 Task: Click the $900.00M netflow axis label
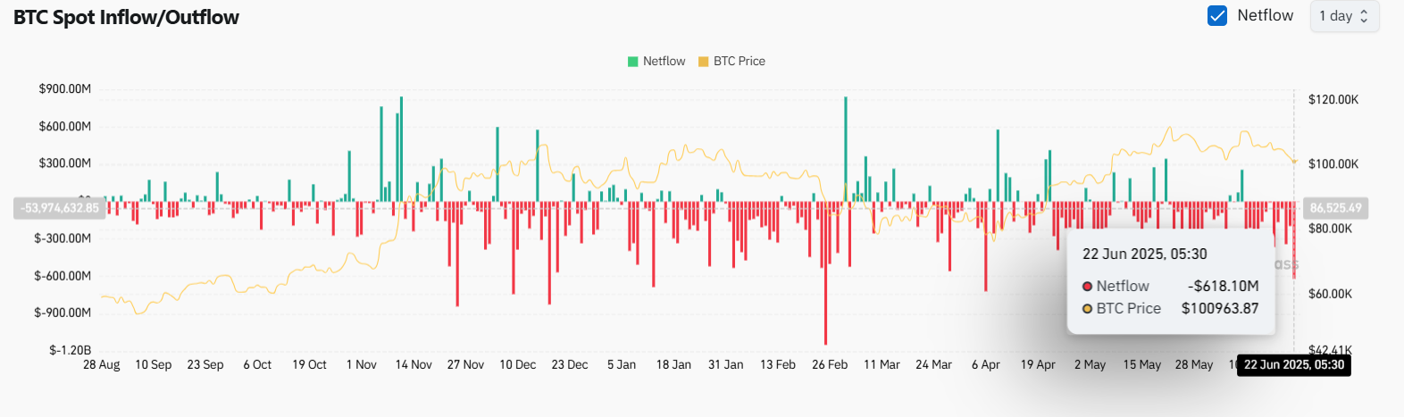coord(65,89)
